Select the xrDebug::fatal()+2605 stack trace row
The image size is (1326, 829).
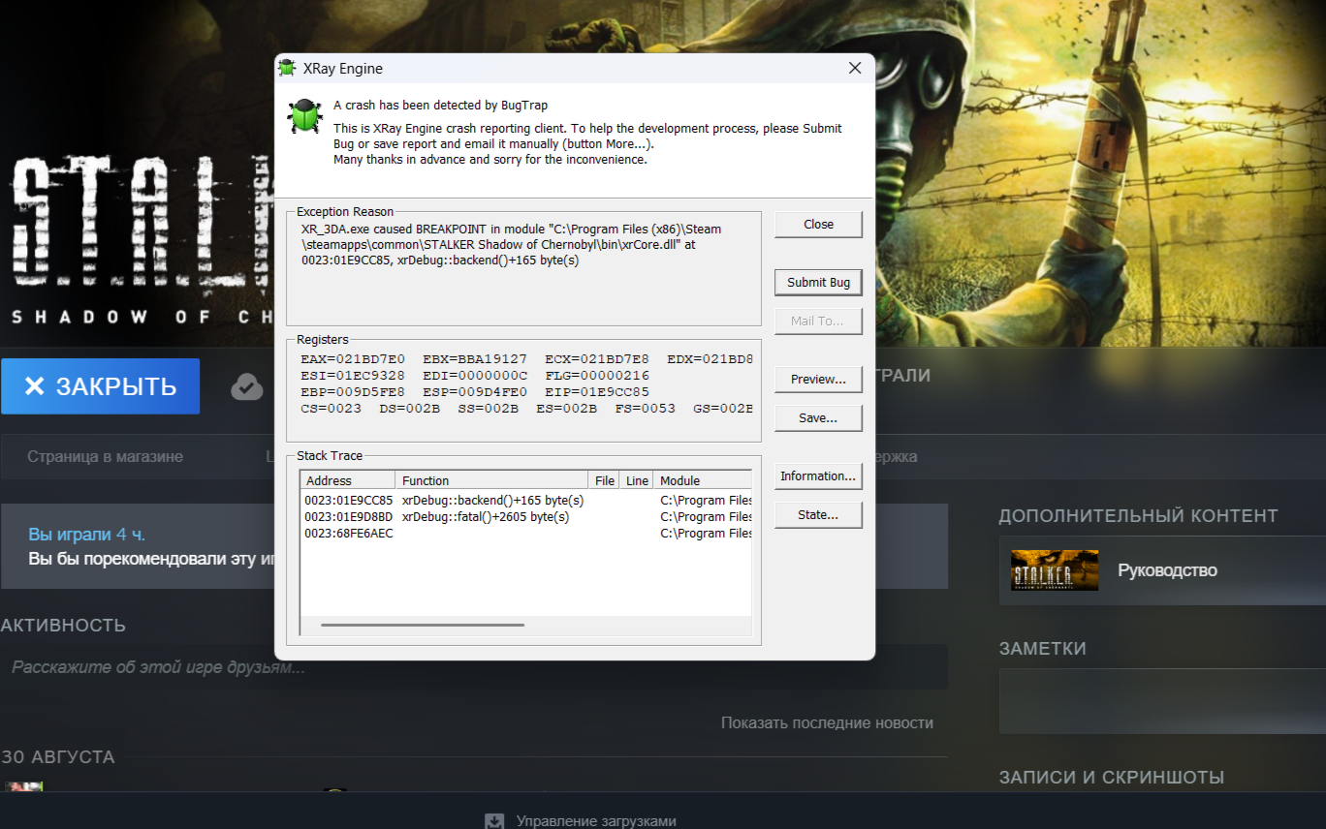coord(527,517)
